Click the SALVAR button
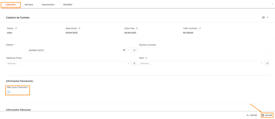Viewport: 275px width, 119px height. 267,115
